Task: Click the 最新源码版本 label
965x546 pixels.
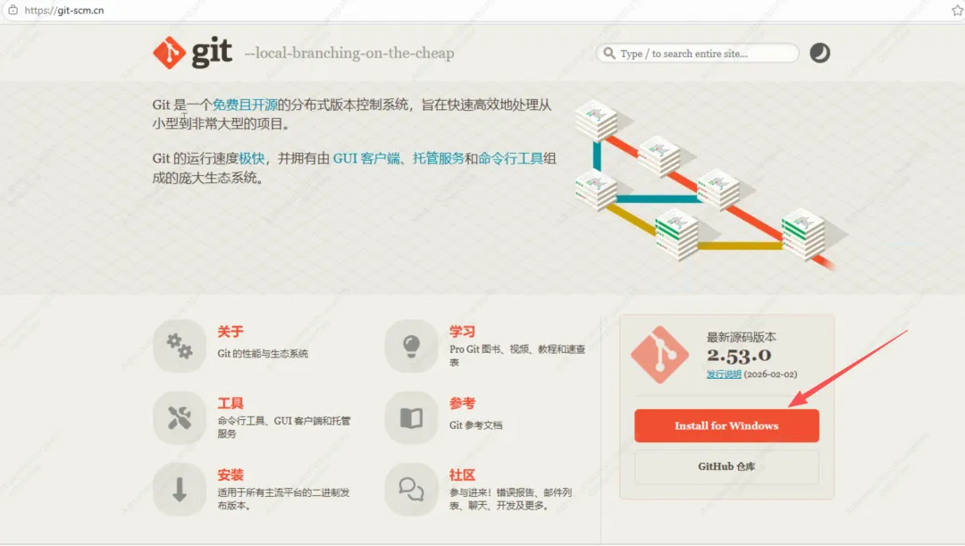Action: pos(741,337)
